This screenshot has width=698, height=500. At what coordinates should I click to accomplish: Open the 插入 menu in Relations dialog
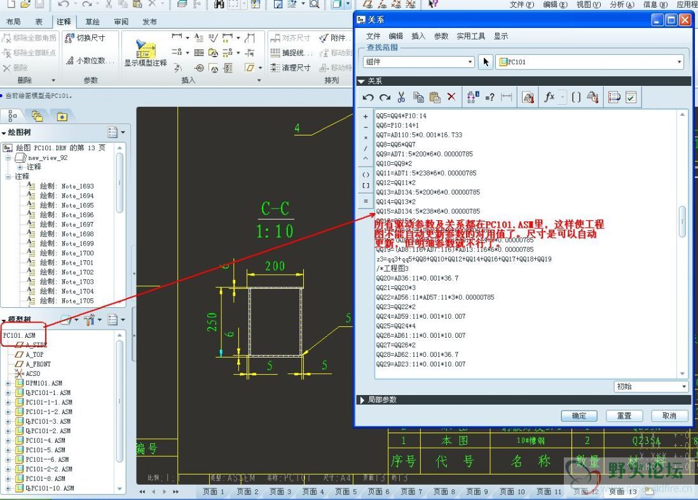pyautogui.click(x=418, y=36)
